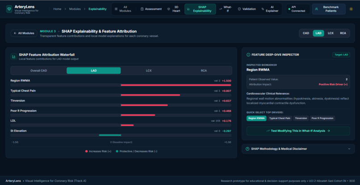
Task: Click the Typical Chest Pain quick-select chip
Action: click(x=280, y=118)
